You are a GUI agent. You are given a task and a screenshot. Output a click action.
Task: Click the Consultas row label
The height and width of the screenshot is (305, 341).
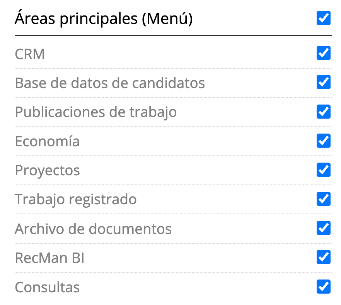click(x=47, y=287)
